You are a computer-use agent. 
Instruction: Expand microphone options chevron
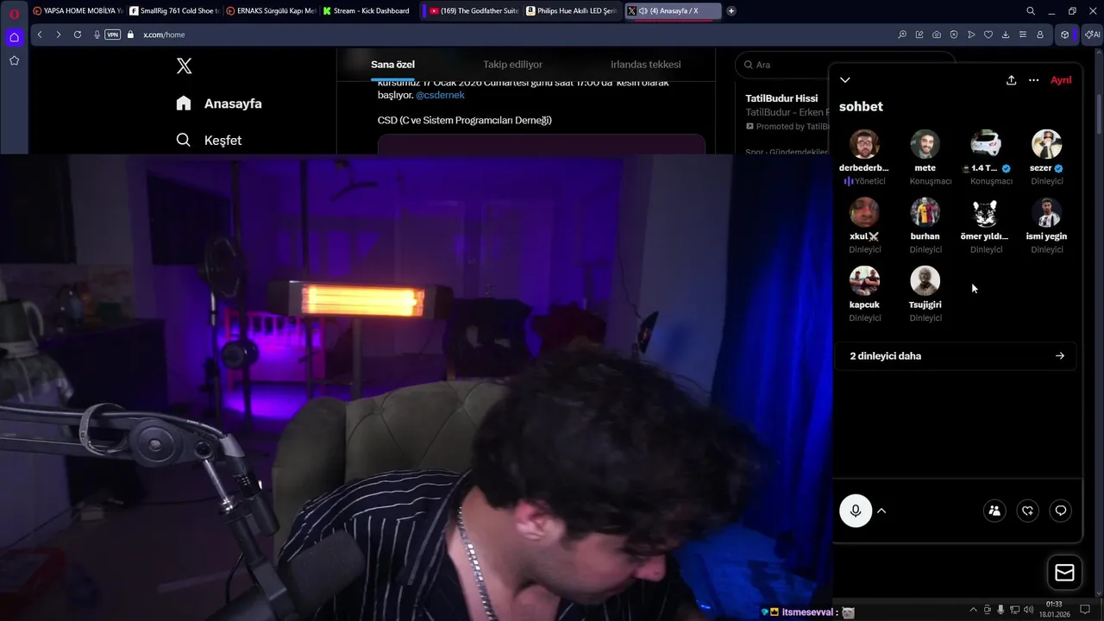click(x=881, y=511)
